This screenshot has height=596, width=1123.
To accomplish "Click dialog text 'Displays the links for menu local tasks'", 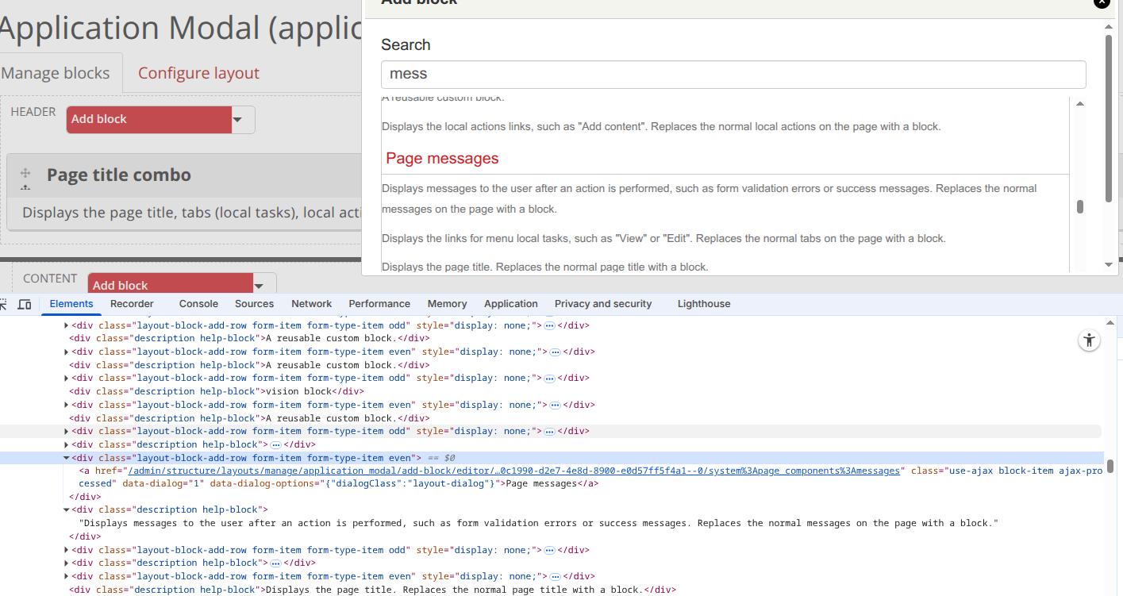I will click(x=663, y=238).
